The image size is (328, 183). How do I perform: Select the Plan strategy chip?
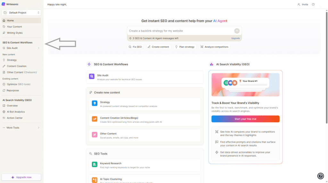(185, 47)
